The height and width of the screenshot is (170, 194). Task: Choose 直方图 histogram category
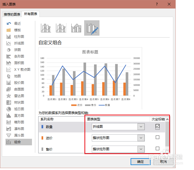(x=19, y=116)
